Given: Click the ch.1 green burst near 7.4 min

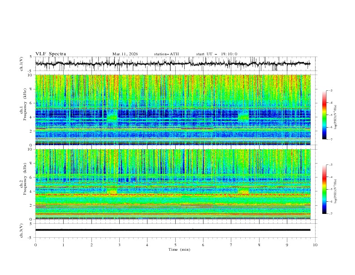Looking at the screenshot, I should 243,117.
